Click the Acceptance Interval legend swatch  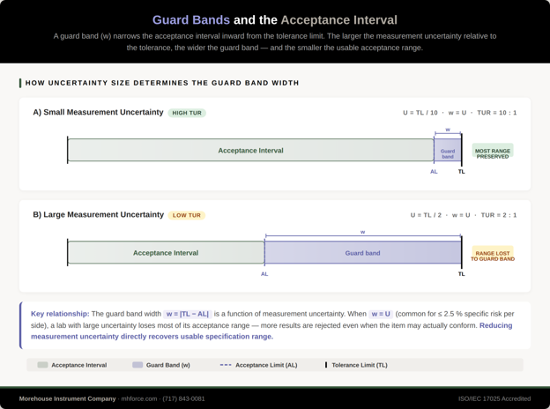click(42, 365)
